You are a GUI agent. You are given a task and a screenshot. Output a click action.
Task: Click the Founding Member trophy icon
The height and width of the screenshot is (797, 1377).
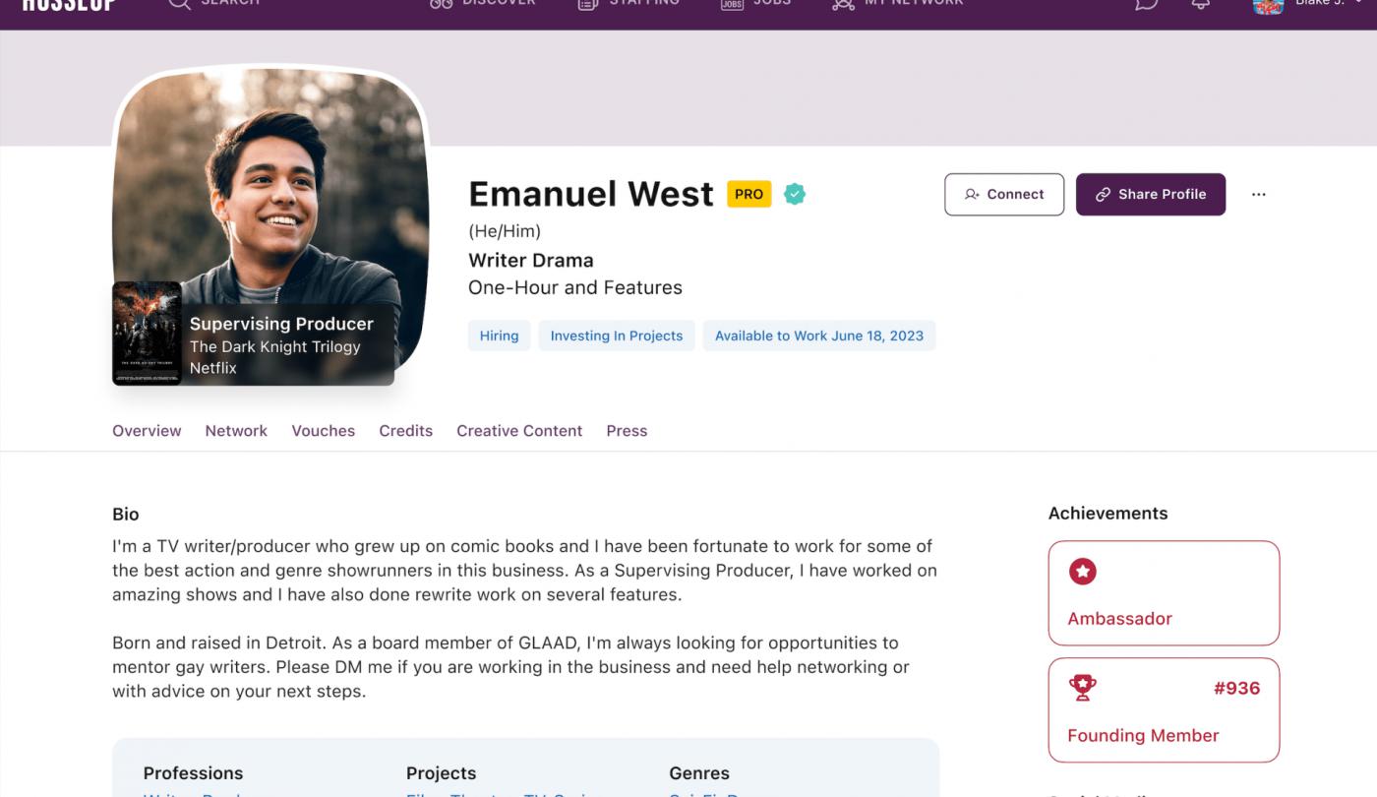tap(1082, 688)
